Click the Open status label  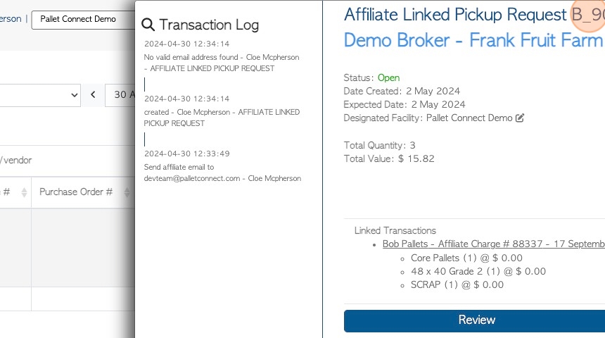(x=388, y=77)
